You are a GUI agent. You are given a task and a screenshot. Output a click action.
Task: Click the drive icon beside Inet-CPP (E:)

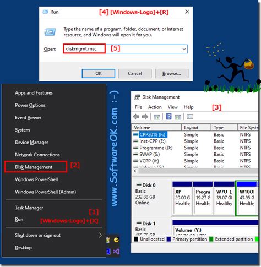click(136, 141)
